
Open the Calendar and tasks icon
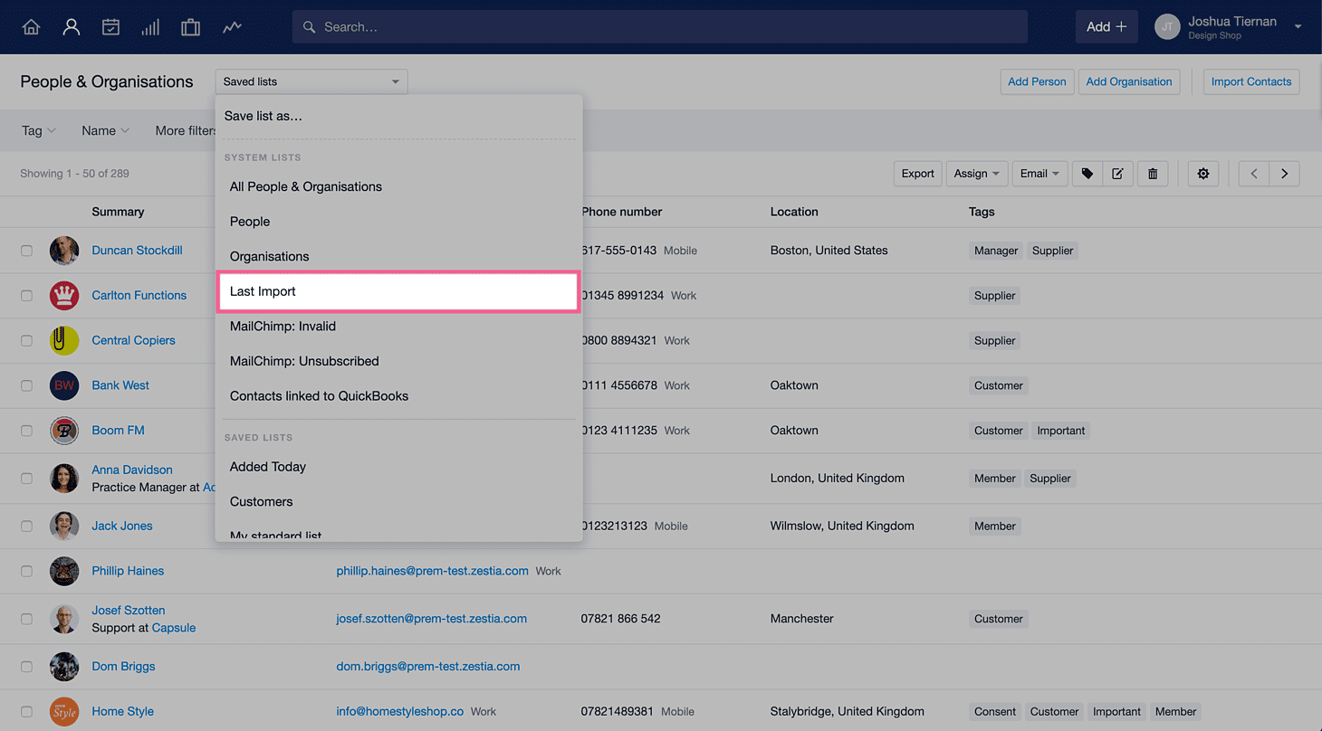(110, 27)
